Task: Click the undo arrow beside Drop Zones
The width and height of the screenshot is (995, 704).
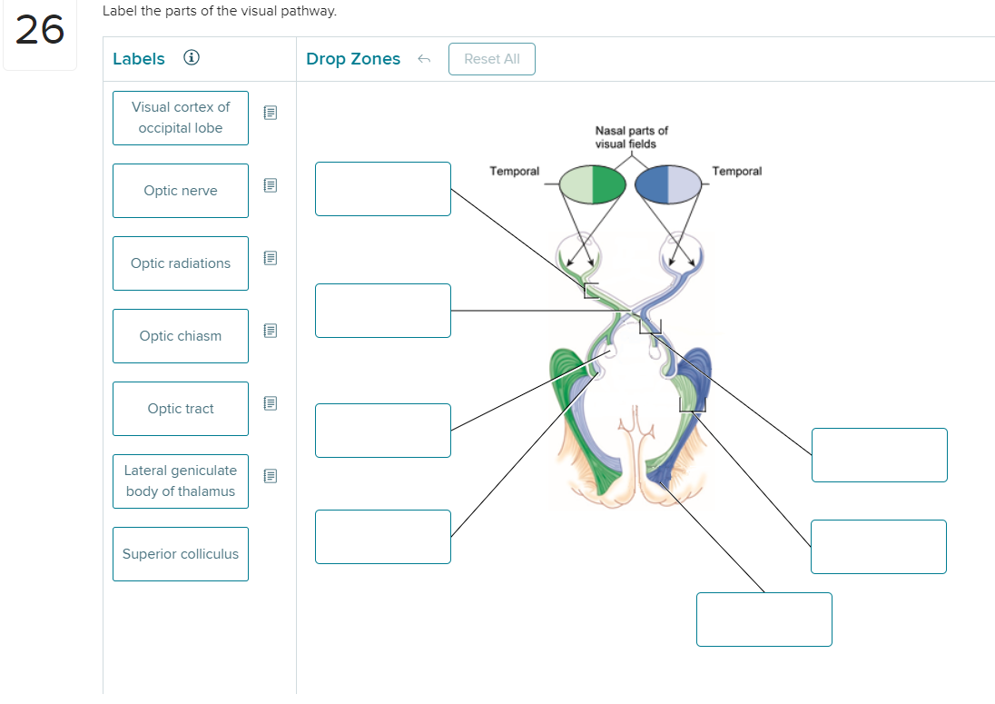Action: pos(423,58)
